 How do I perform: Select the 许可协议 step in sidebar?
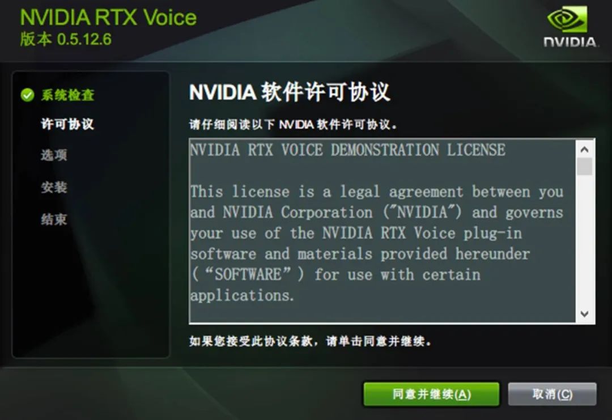[67, 124]
